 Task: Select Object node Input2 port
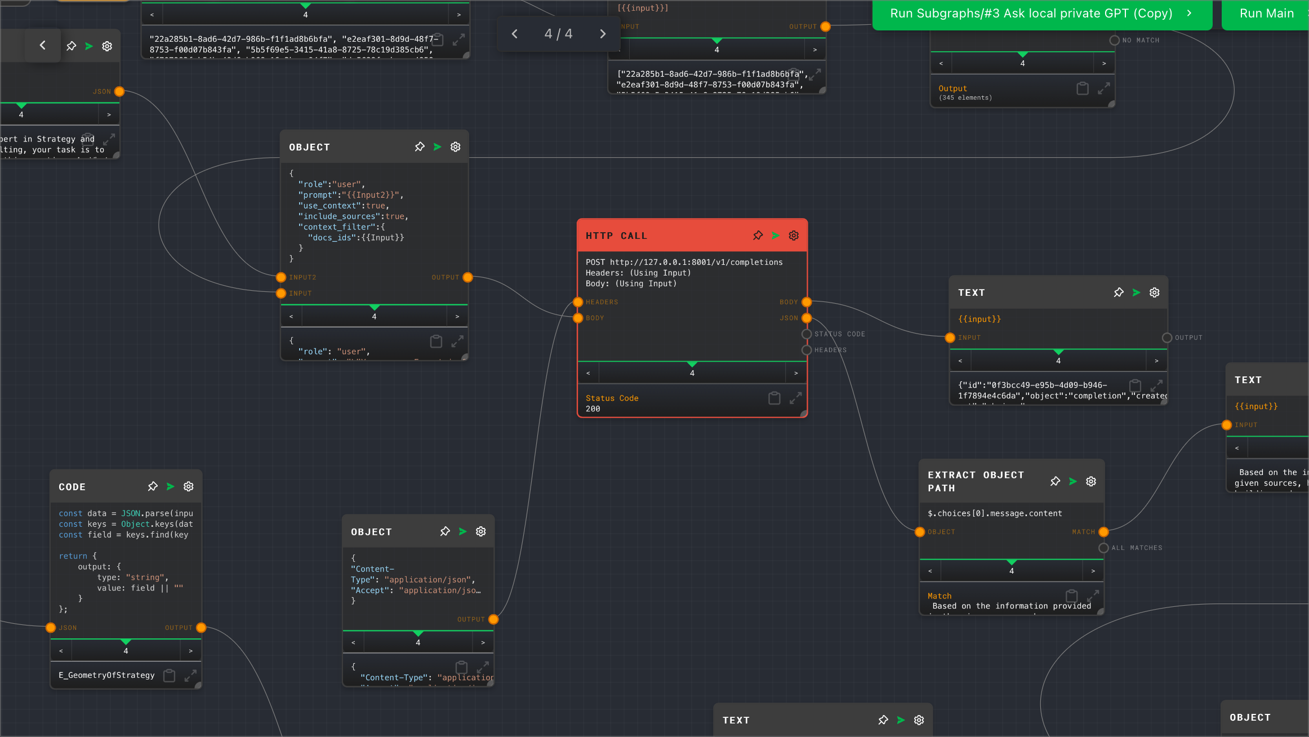point(281,277)
